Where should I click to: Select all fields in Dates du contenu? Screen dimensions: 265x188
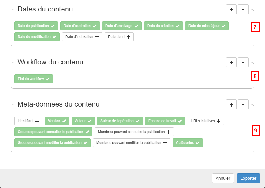[231, 10]
